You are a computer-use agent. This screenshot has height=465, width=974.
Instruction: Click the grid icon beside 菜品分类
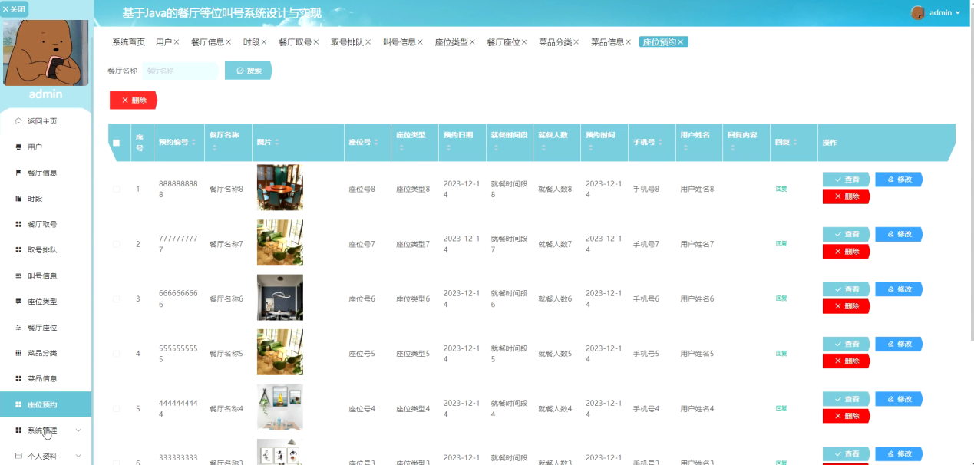(x=18, y=353)
